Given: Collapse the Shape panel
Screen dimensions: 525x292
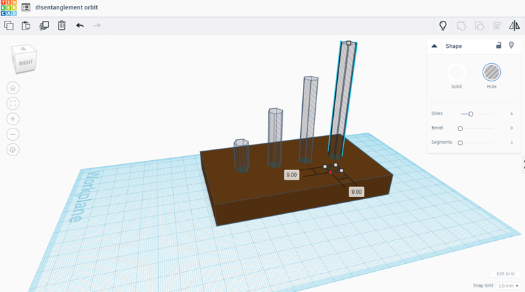Looking at the screenshot, I should (434, 46).
